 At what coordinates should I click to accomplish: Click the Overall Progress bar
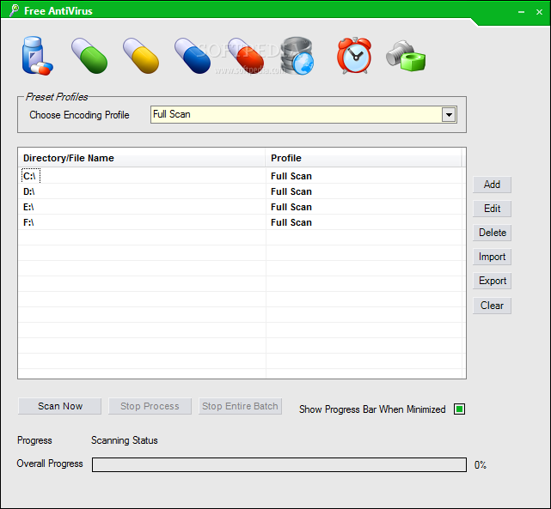(x=279, y=465)
